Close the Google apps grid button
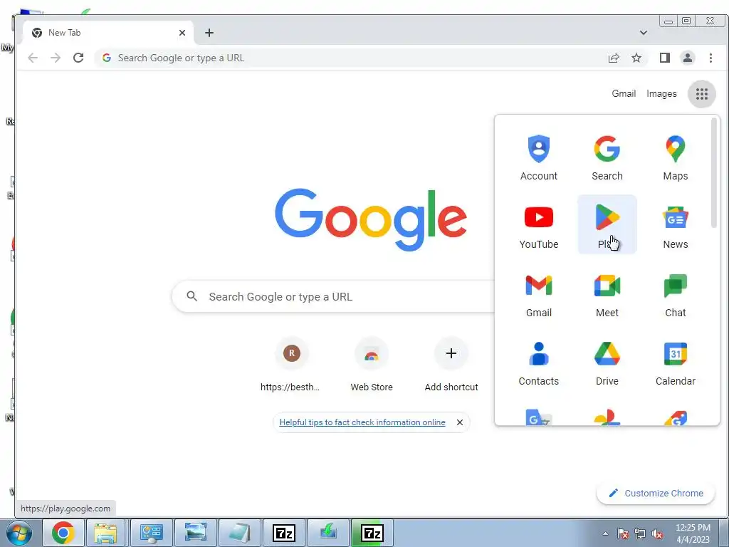This screenshot has height=547, width=729. pyautogui.click(x=701, y=94)
